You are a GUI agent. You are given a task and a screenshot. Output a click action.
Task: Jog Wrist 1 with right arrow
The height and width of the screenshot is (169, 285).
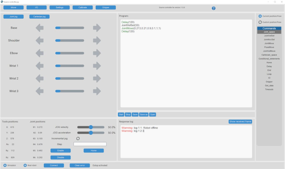click(x=97, y=66)
